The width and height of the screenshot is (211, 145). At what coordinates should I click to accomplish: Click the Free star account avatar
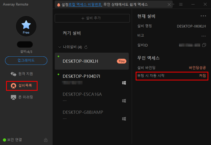[26, 26]
